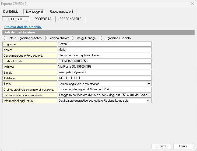197x151 pixels.
Task: Click the Chiudi button
Action: (x=183, y=146)
